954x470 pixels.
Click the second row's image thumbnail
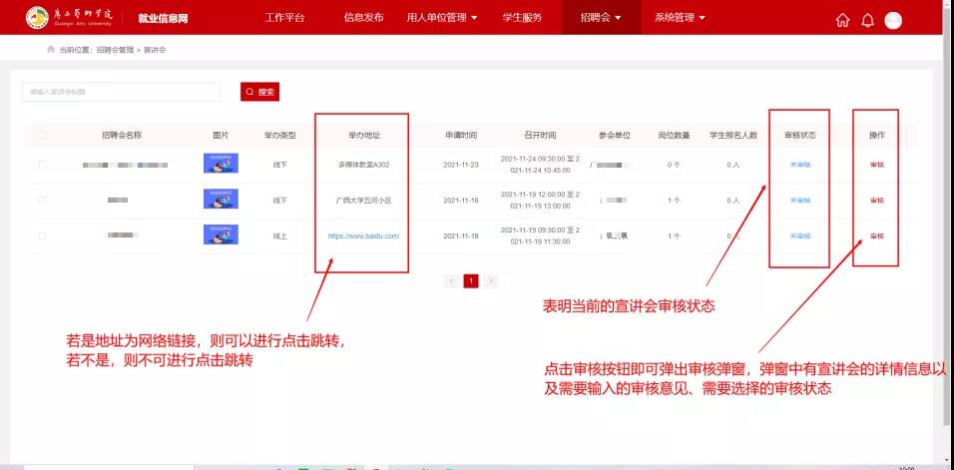(221, 200)
